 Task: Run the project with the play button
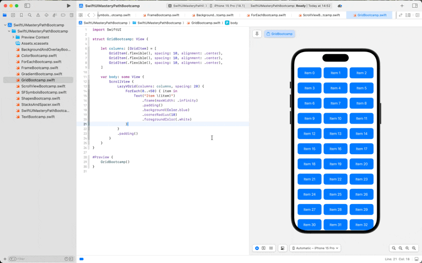[69, 6]
